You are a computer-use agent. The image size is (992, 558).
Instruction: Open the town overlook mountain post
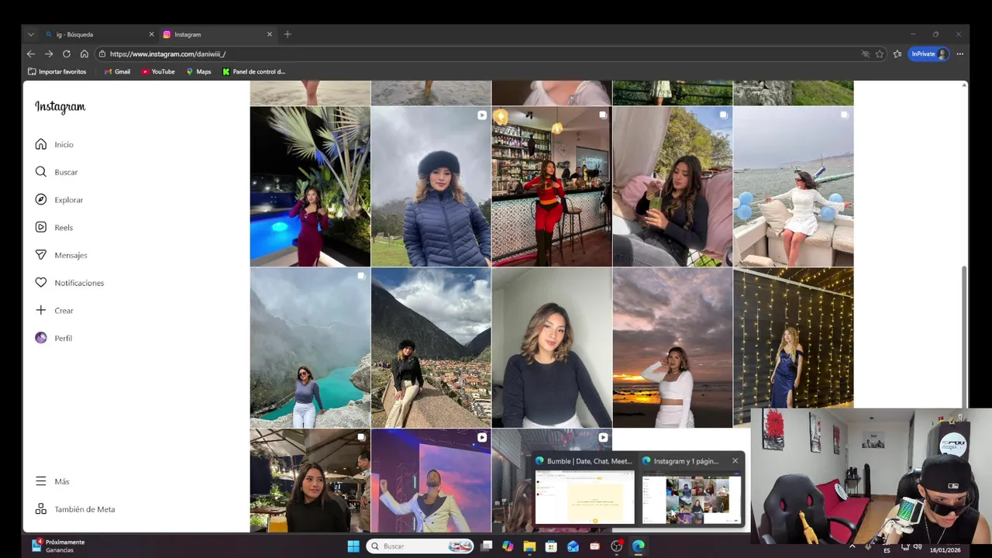point(431,348)
